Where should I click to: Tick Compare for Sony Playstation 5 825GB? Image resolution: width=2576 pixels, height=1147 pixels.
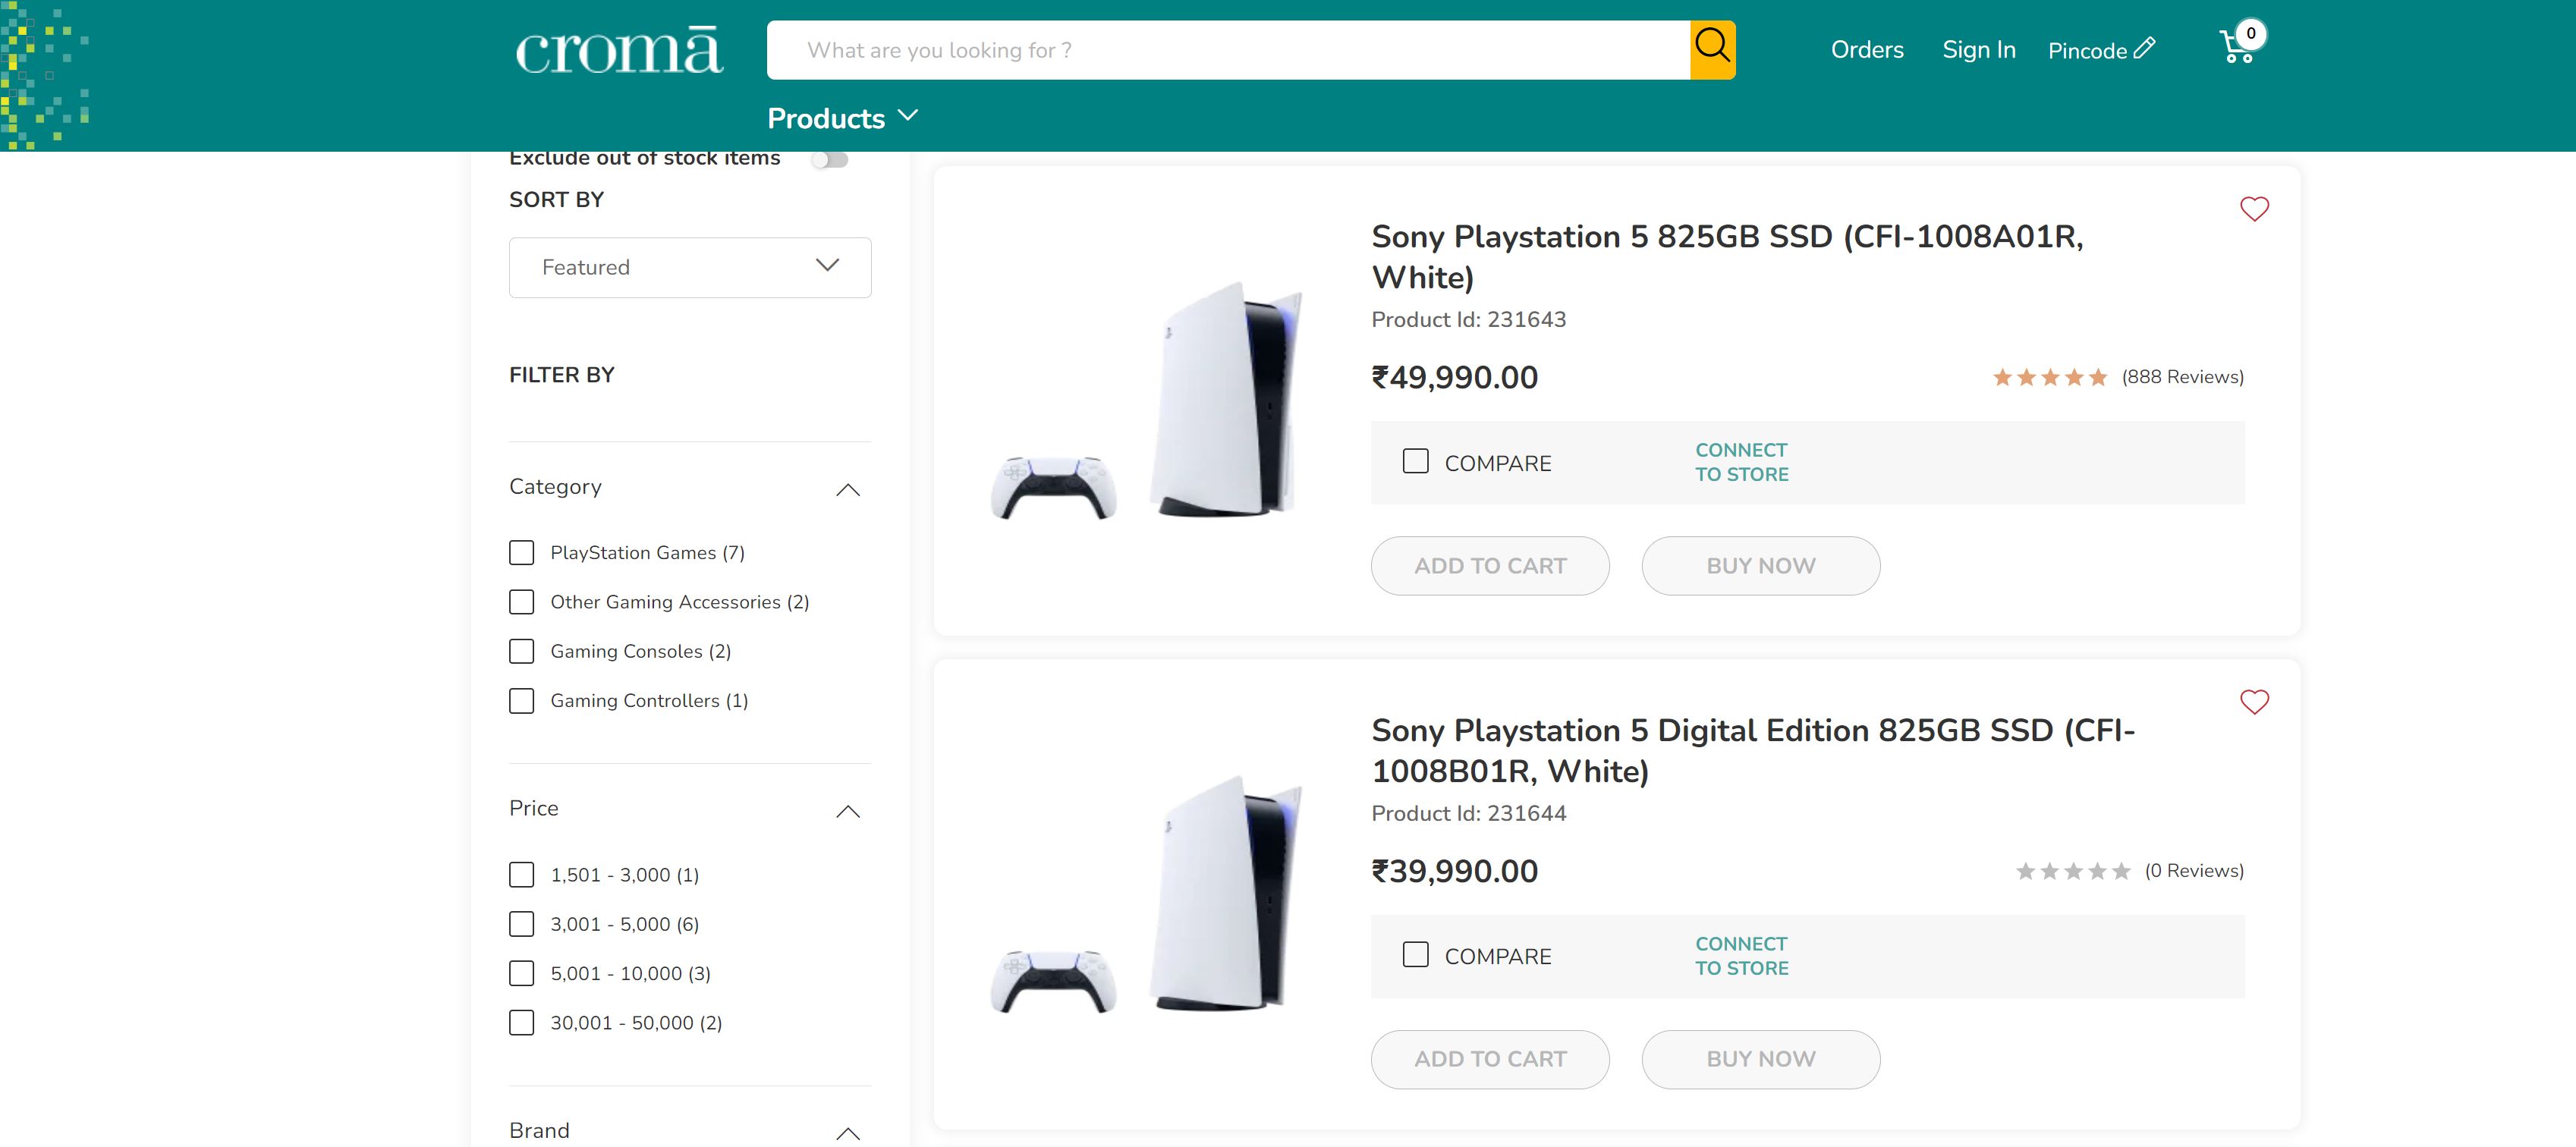tap(1415, 461)
